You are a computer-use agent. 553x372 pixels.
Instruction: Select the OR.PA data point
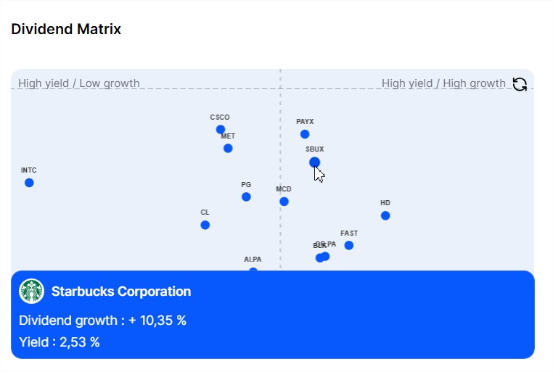pos(326,257)
